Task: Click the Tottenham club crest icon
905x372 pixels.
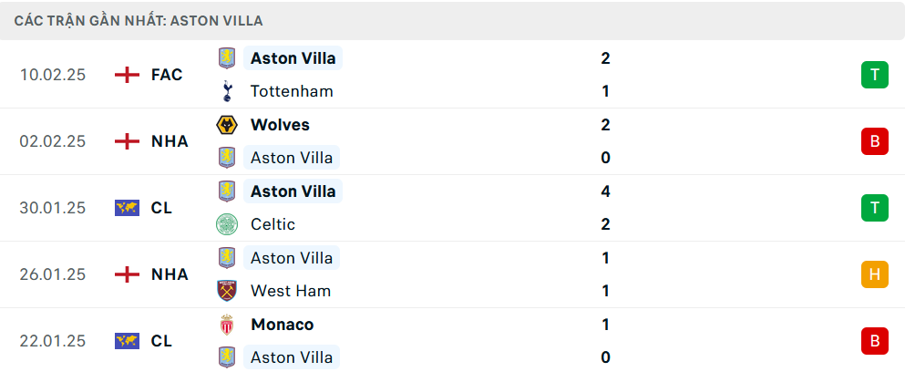Action: pos(226,91)
